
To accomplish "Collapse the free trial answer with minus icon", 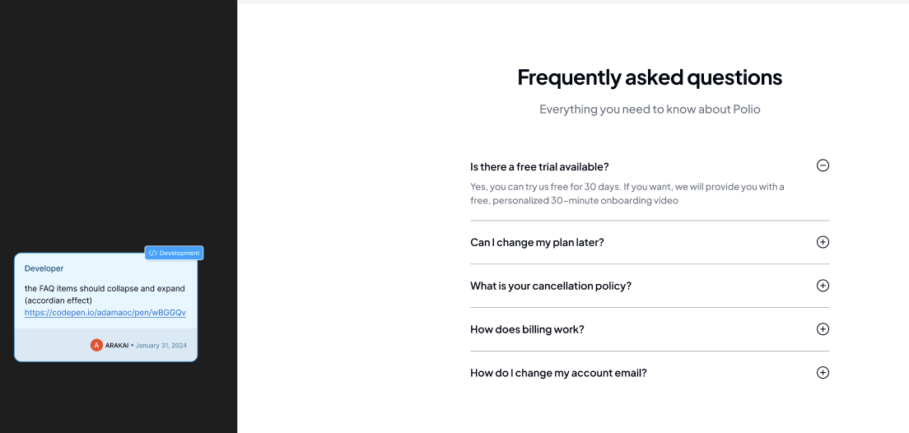I will tap(823, 165).
